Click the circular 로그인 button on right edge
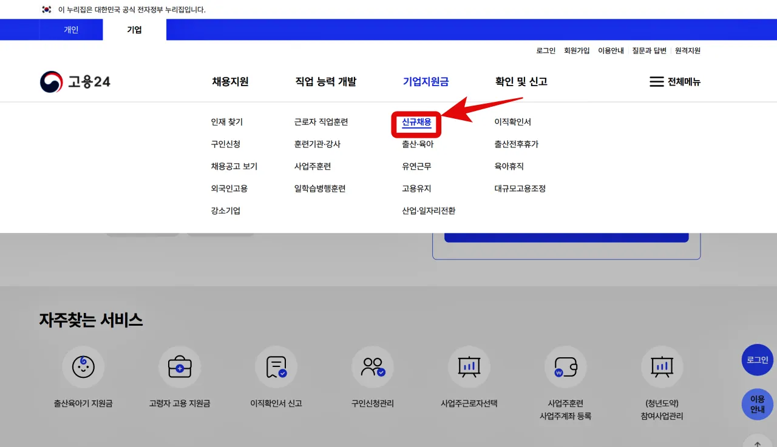 pos(757,360)
